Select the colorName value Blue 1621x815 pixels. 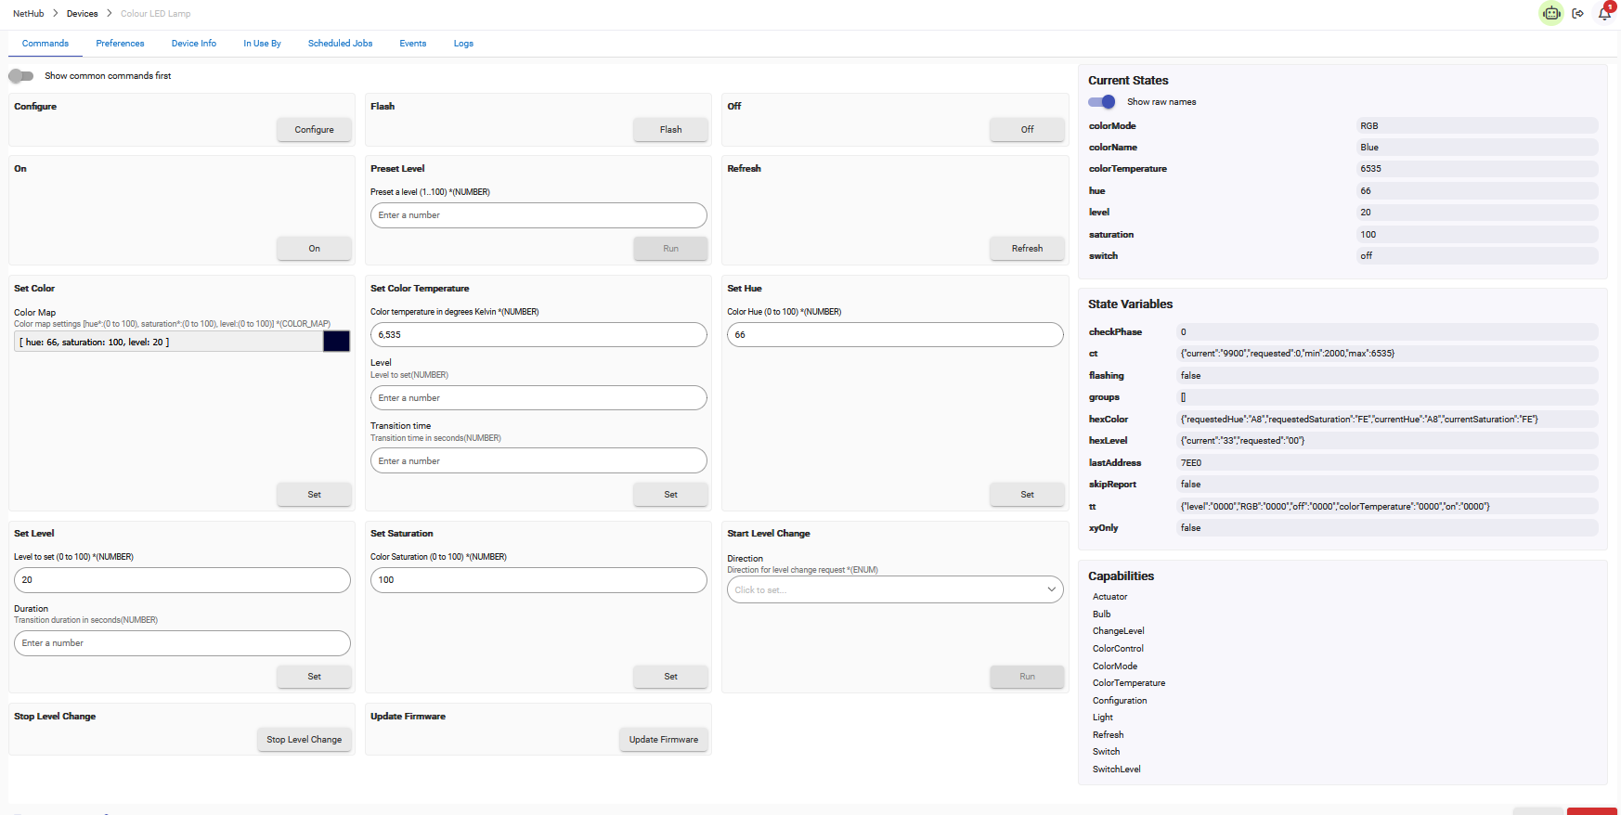tap(1477, 148)
